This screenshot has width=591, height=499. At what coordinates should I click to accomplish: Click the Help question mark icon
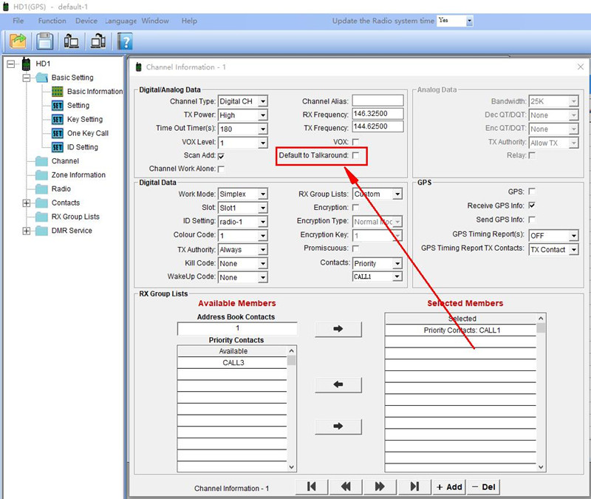[x=126, y=41]
